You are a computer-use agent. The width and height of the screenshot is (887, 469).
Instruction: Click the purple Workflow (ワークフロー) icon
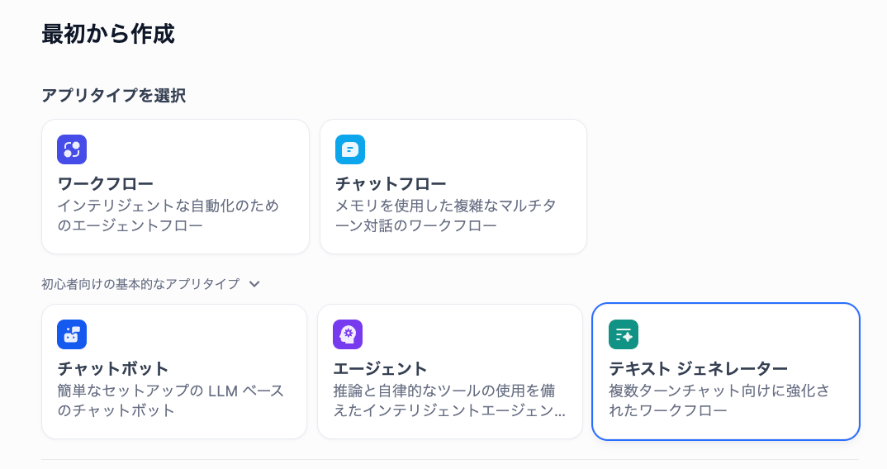(72, 149)
